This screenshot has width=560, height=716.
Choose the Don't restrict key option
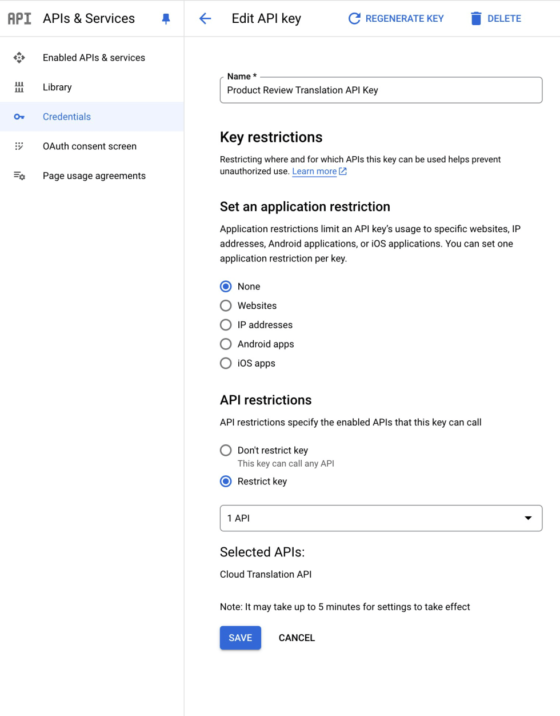pyautogui.click(x=226, y=451)
